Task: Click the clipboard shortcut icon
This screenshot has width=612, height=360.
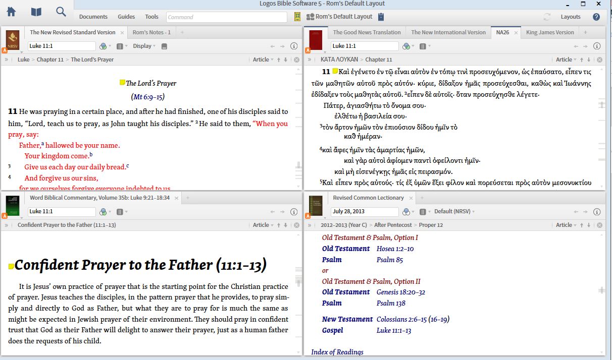Action: tap(381, 17)
